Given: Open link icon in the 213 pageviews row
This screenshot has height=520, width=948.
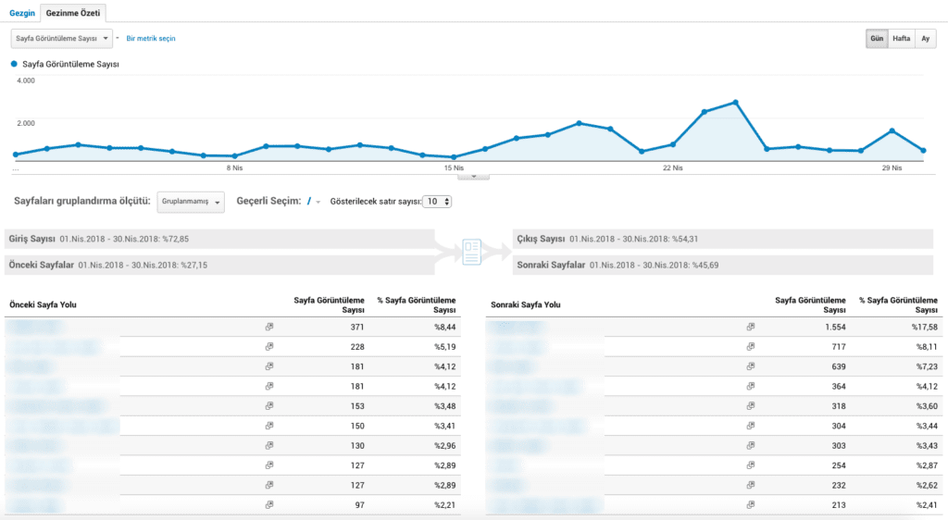Looking at the screenshot, I should [x=751, y=505].
